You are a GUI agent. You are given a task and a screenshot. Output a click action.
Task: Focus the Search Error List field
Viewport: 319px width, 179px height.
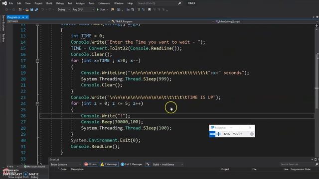(x=297, y=164)
